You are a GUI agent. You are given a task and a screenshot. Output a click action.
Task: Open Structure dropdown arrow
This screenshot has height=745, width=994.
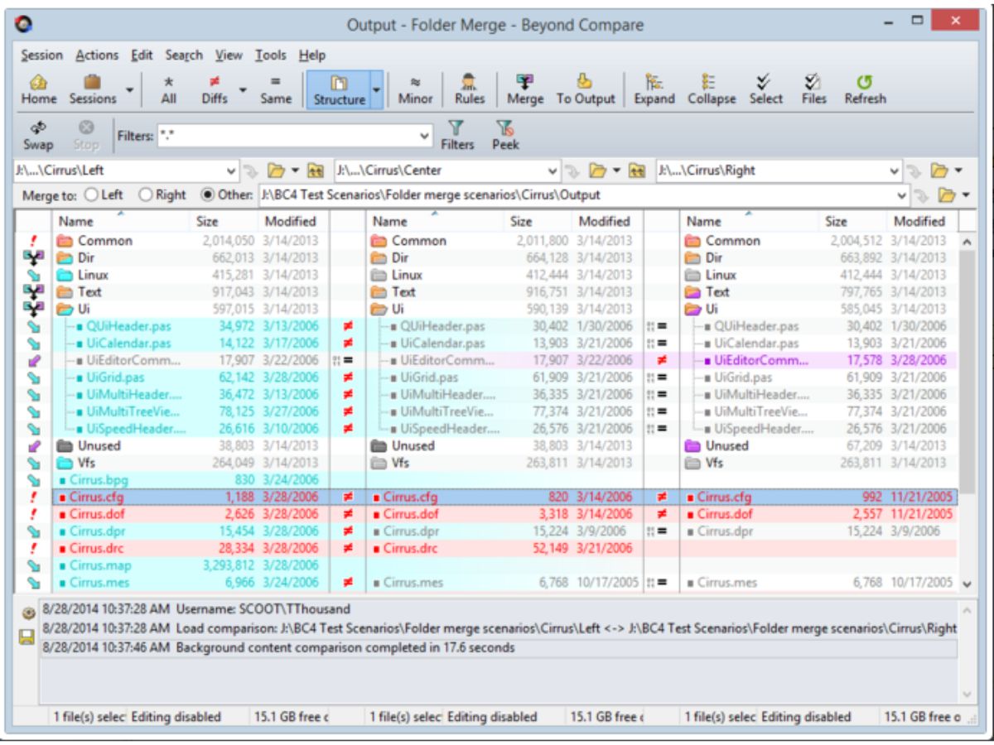pyautogui.click(x=377, y=89)
